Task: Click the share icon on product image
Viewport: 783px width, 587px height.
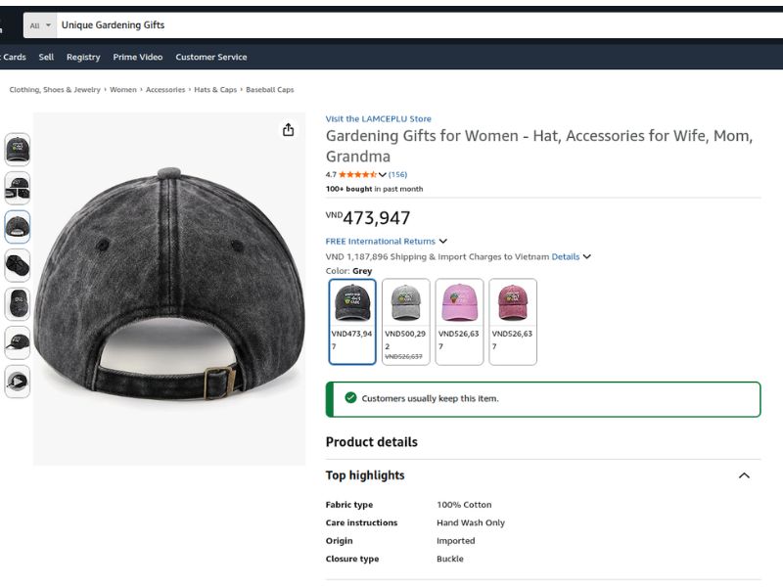Action: [x=288, y=130]
